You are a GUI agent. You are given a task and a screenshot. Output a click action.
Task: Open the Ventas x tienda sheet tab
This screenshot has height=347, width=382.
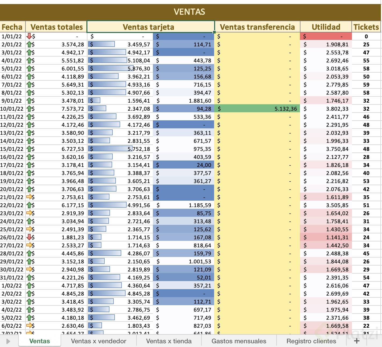point(169,341)
